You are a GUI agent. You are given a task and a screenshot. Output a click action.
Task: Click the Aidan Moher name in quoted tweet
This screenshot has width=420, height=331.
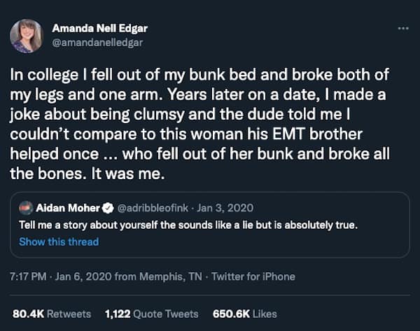[x=69, y=207]
